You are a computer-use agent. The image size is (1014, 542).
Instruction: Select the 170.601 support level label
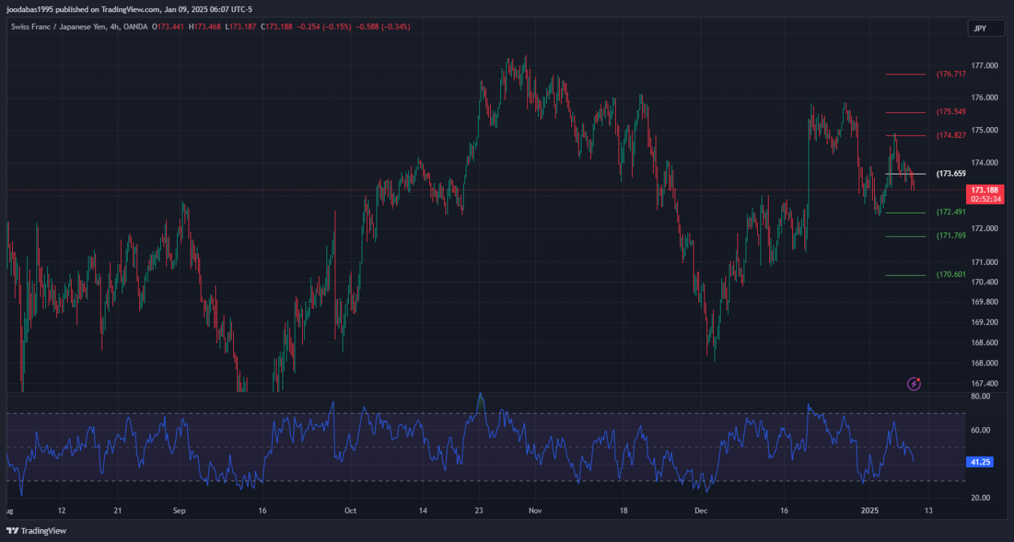950,274
